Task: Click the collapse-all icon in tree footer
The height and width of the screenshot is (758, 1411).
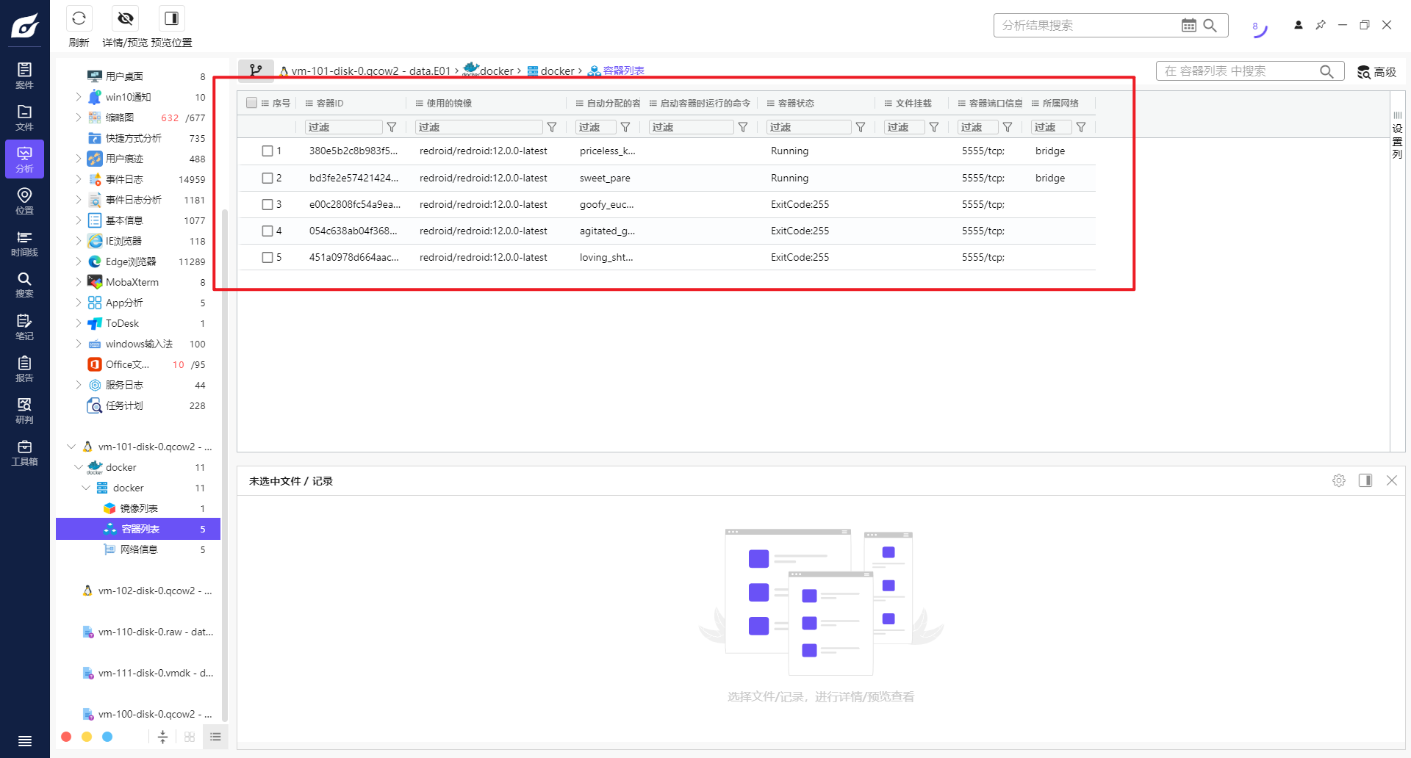Action: pos(163,737)
